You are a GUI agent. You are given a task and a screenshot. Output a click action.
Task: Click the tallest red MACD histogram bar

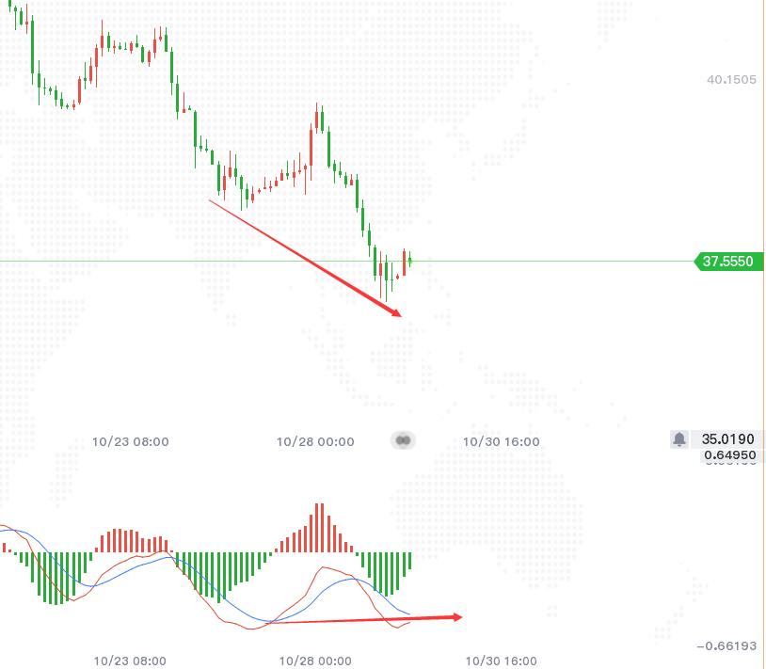pyautogui.click(x=320, y=528)
